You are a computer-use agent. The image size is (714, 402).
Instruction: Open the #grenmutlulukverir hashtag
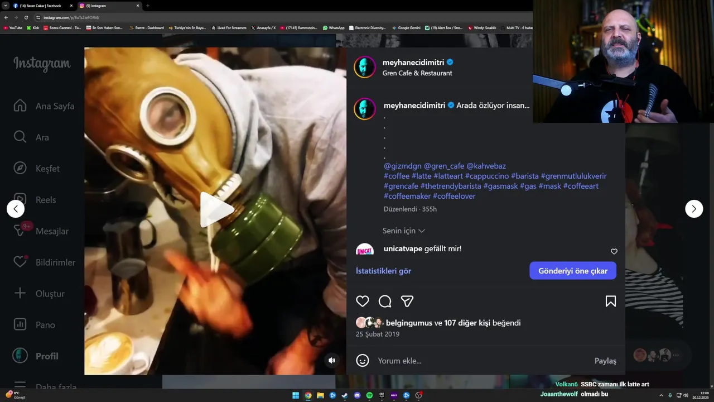click(573, 176)
